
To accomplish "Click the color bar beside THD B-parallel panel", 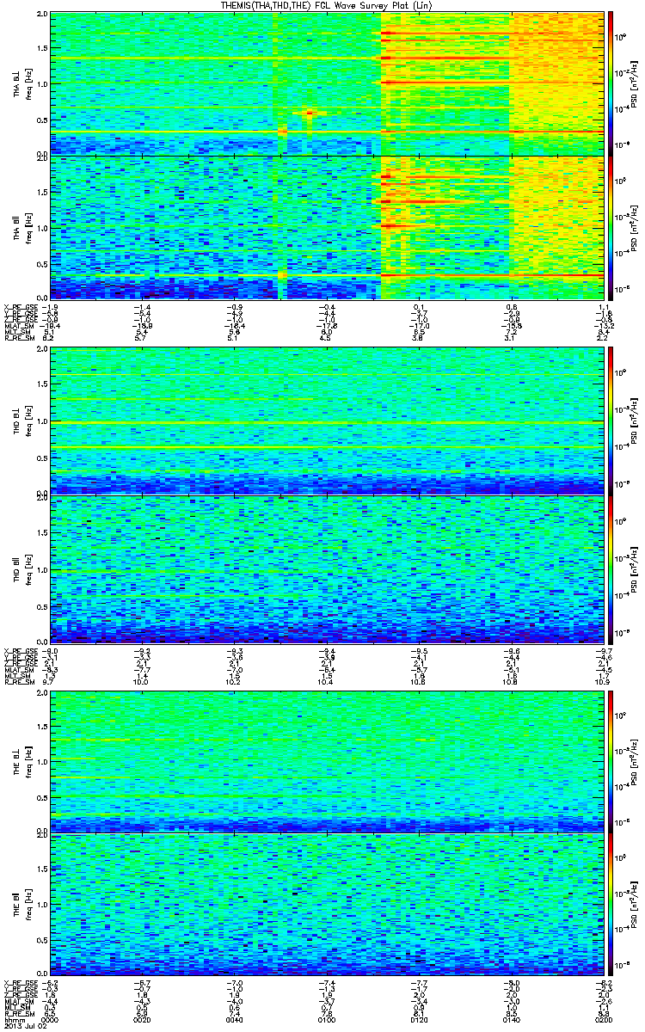I will 611,568.
